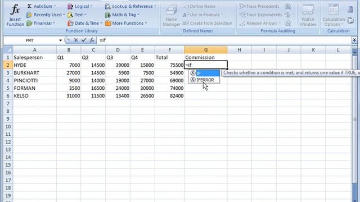Click the AutoSum sigma icon

click(29, 6)
